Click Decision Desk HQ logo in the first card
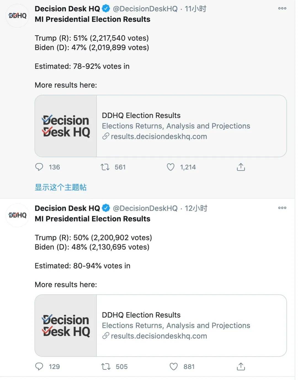 coord(66,126)
